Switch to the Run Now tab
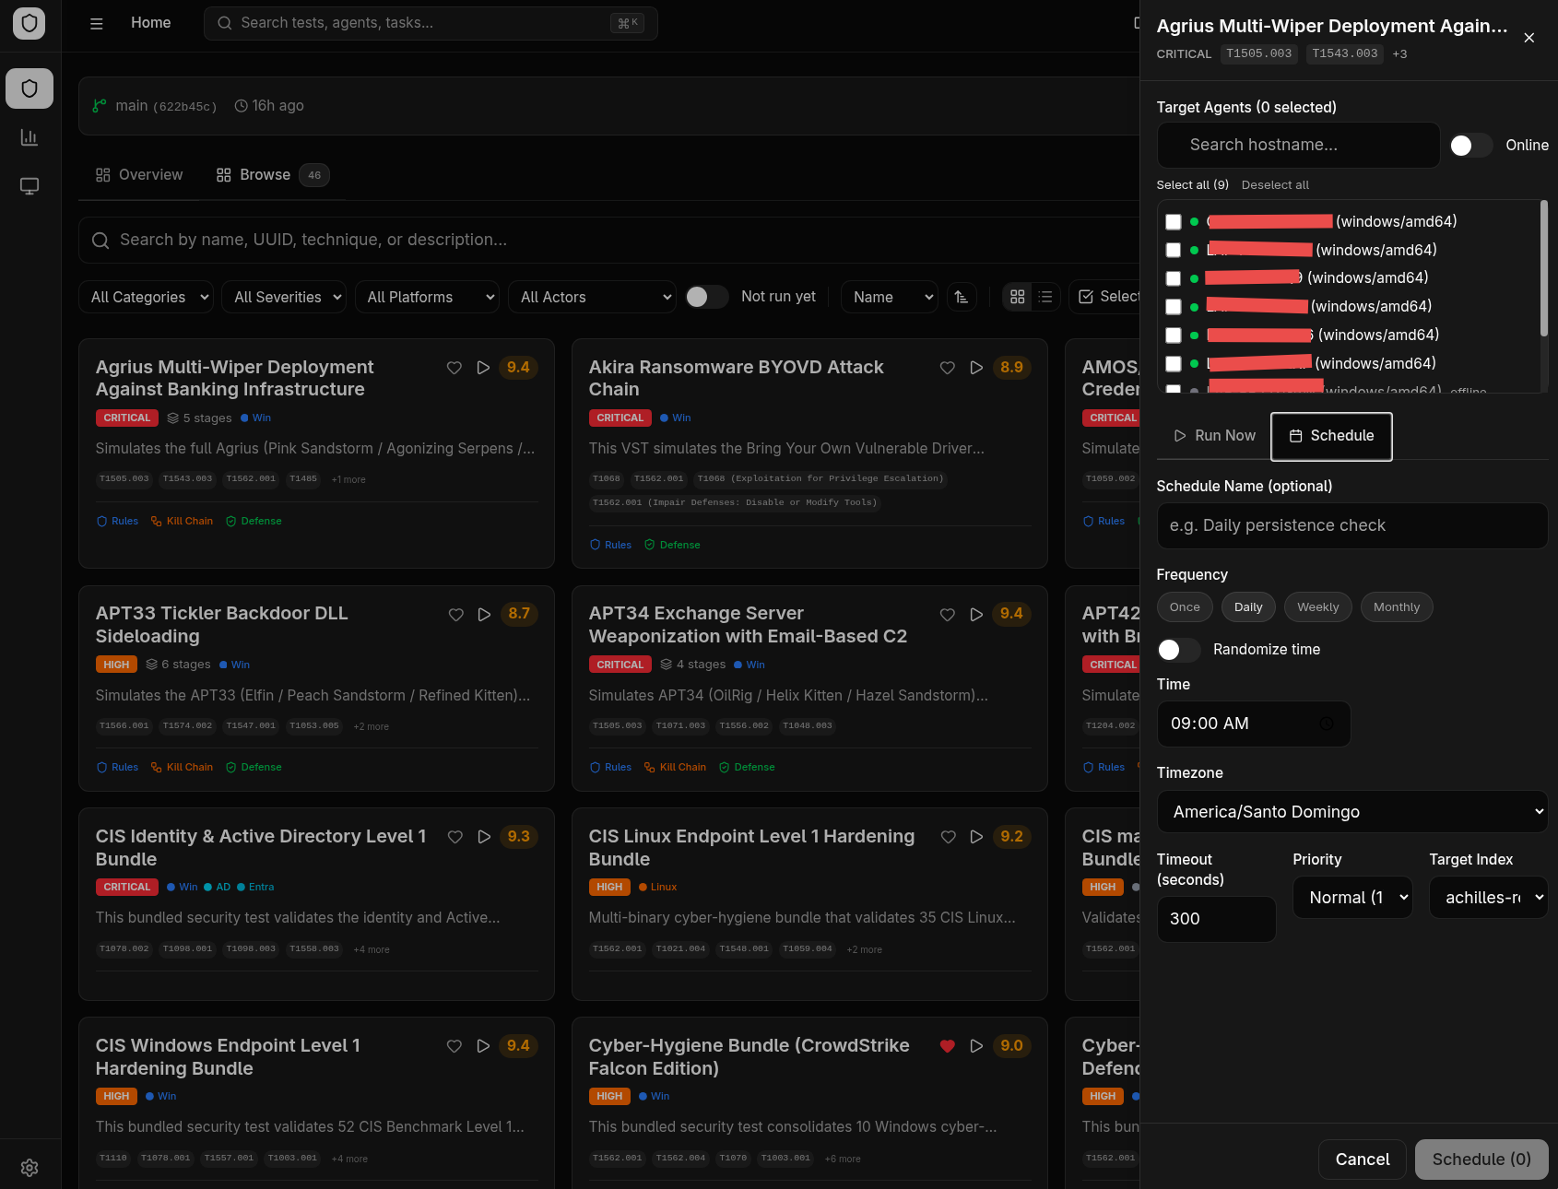The width and height of the screenshot is (1558, 1189). (1215, 436)
